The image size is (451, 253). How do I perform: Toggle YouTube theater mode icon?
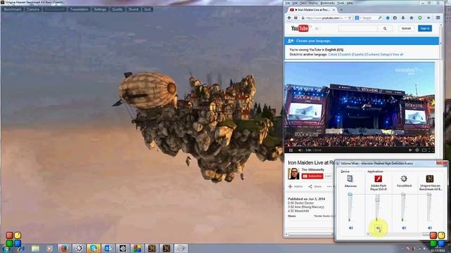pos(424,150)
